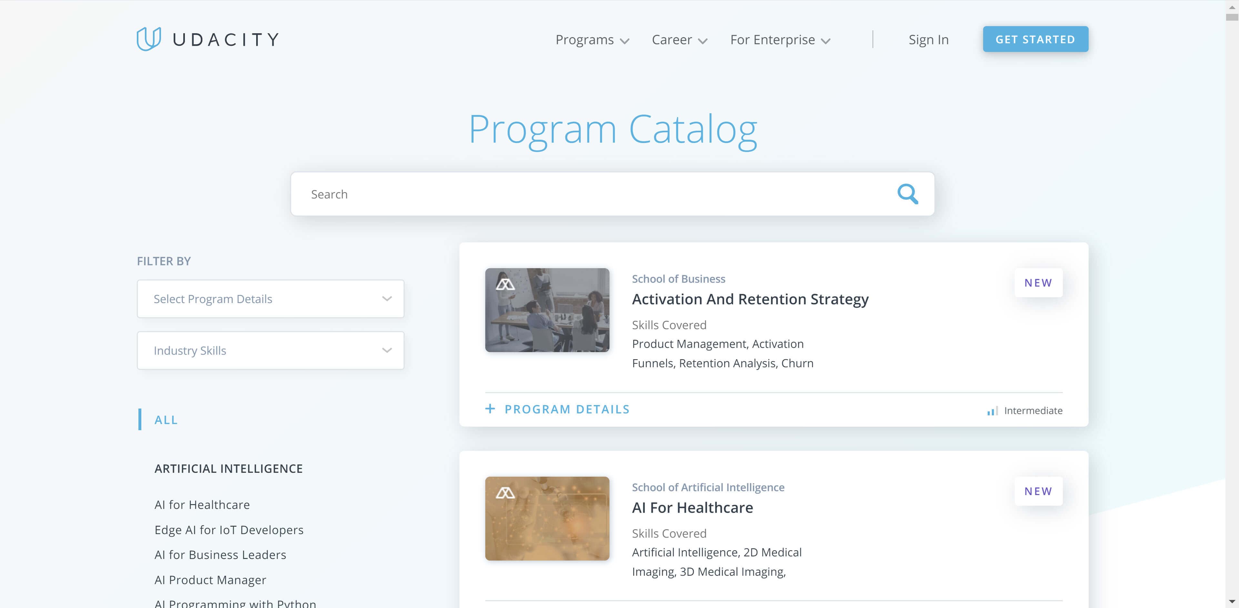This screenshot has width=1239, height=608.
Task: Expand Program Details for Activation Strategy
Action: 557,410
